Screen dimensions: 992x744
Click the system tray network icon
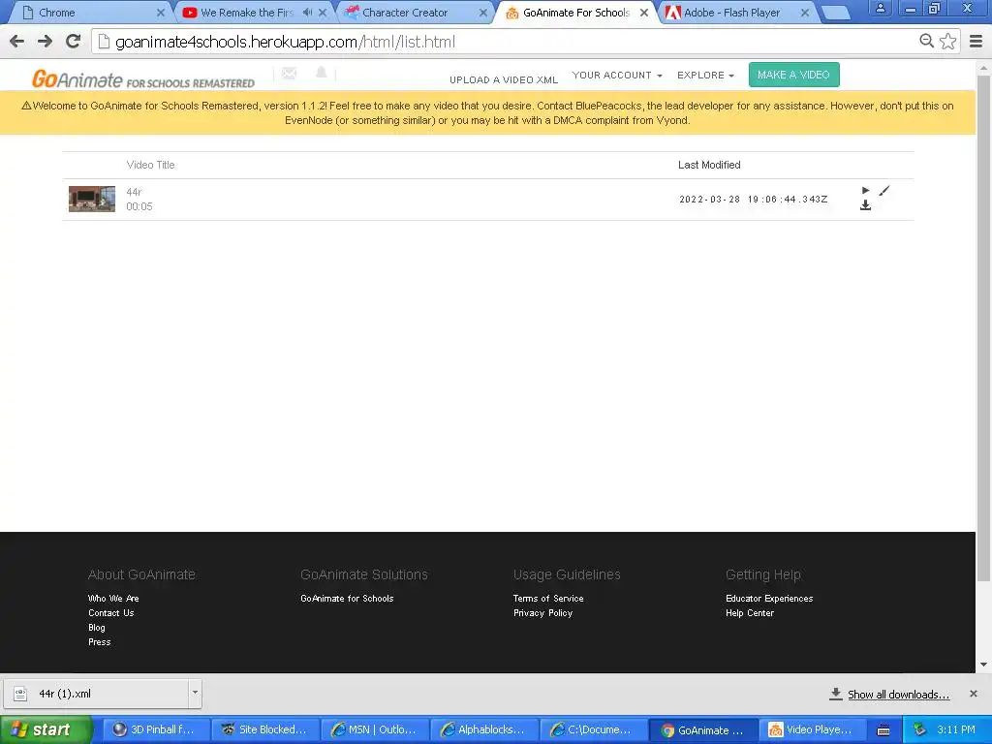[x=919, y=729]
